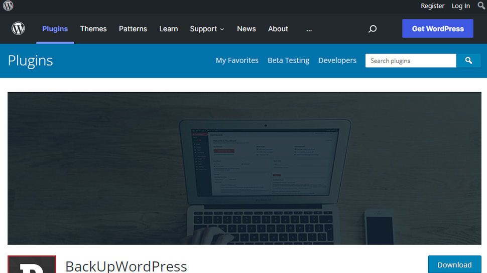Click the BackUpWordPress plugin title
Image resolution: width=487 pixels, height=273 pixels.
click(126, 266)
